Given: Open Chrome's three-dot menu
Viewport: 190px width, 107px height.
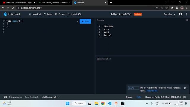Looking at the screenshot, I should pyautogui.click(x=187, y=8).
